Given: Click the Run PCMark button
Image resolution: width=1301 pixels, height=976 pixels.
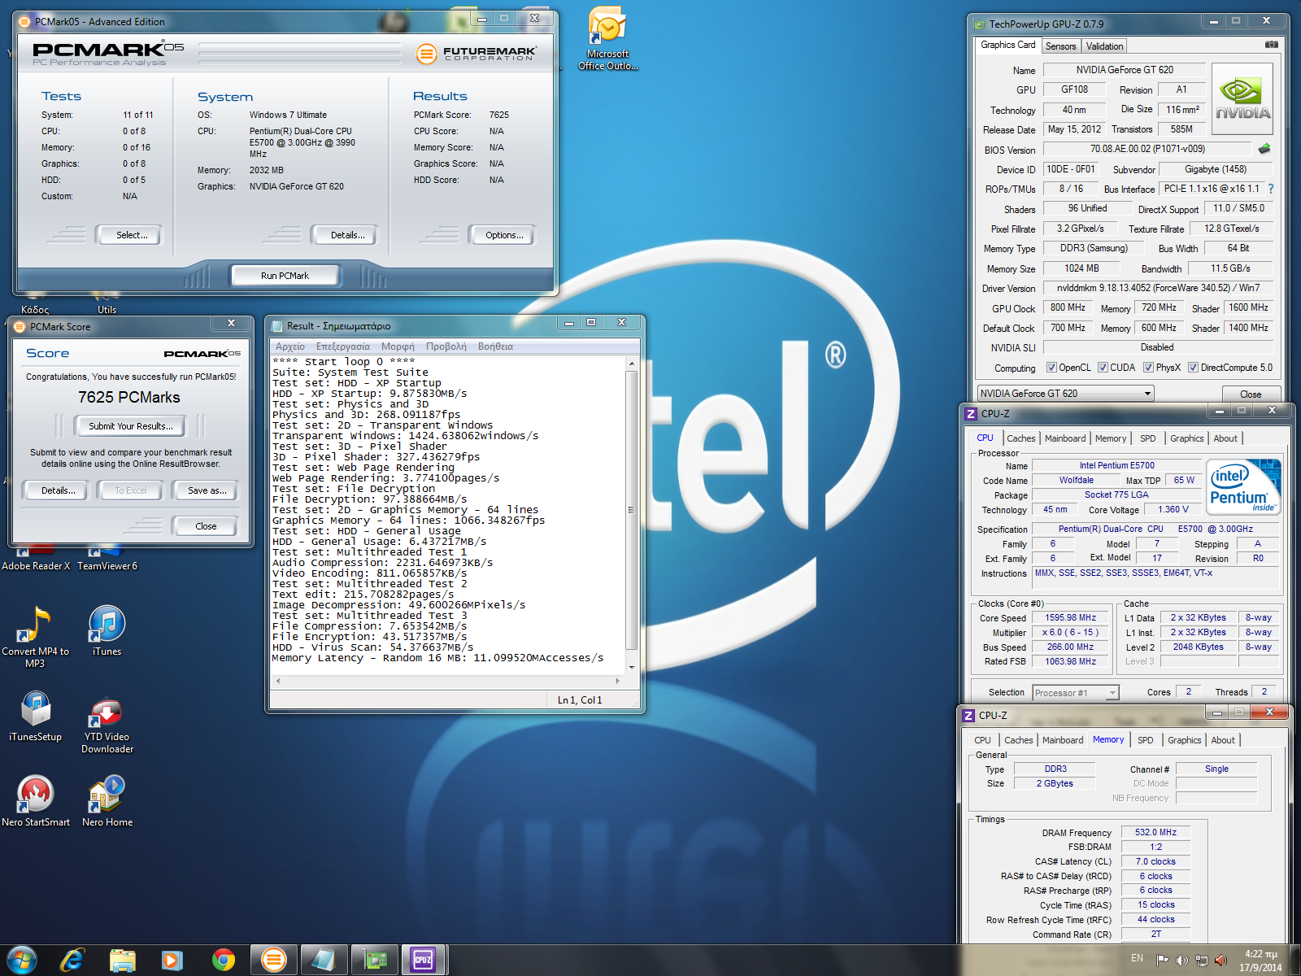Looking at the screenshot, I should [285, 276].
